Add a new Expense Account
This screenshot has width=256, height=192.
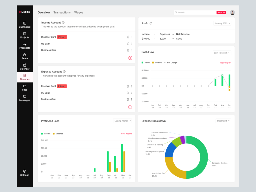pyautogui.click(x=130, y=107)
